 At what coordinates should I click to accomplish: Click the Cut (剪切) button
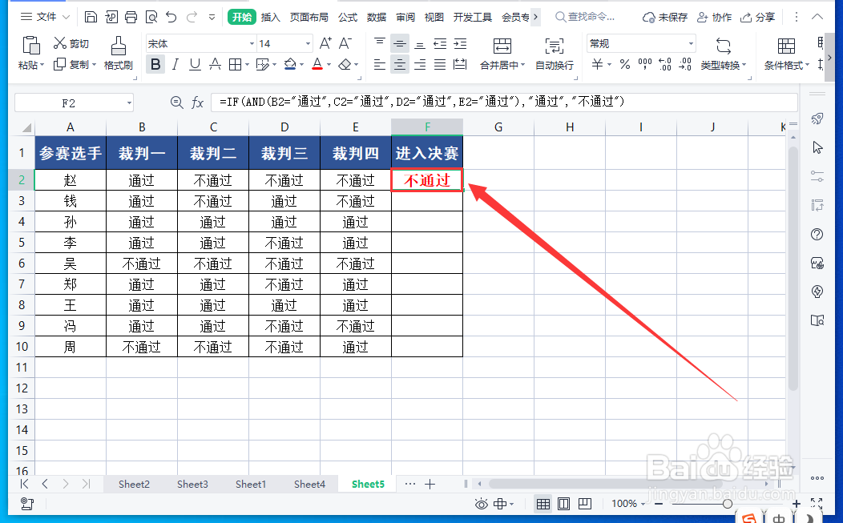click(x=71, y=43)
